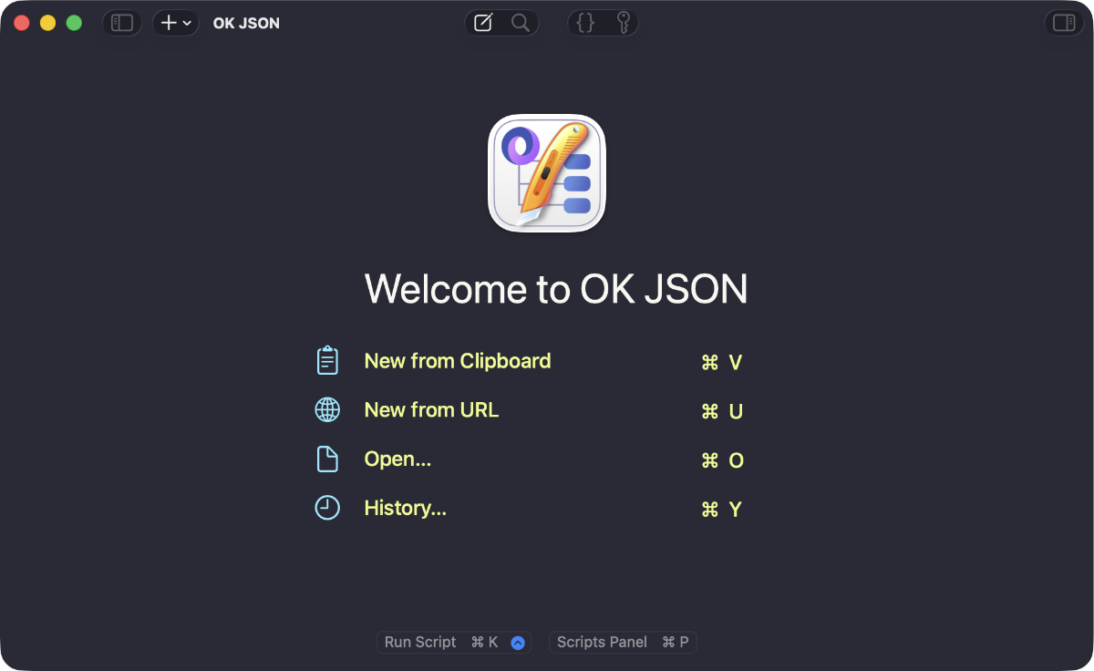Click the ⌘ U shortcut label

(722, 412)
